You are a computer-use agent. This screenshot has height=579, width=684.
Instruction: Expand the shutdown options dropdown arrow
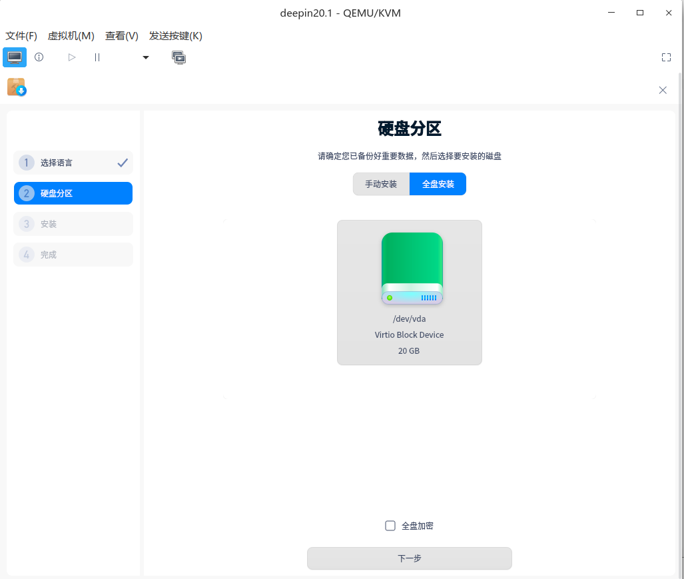pos(146,57)
